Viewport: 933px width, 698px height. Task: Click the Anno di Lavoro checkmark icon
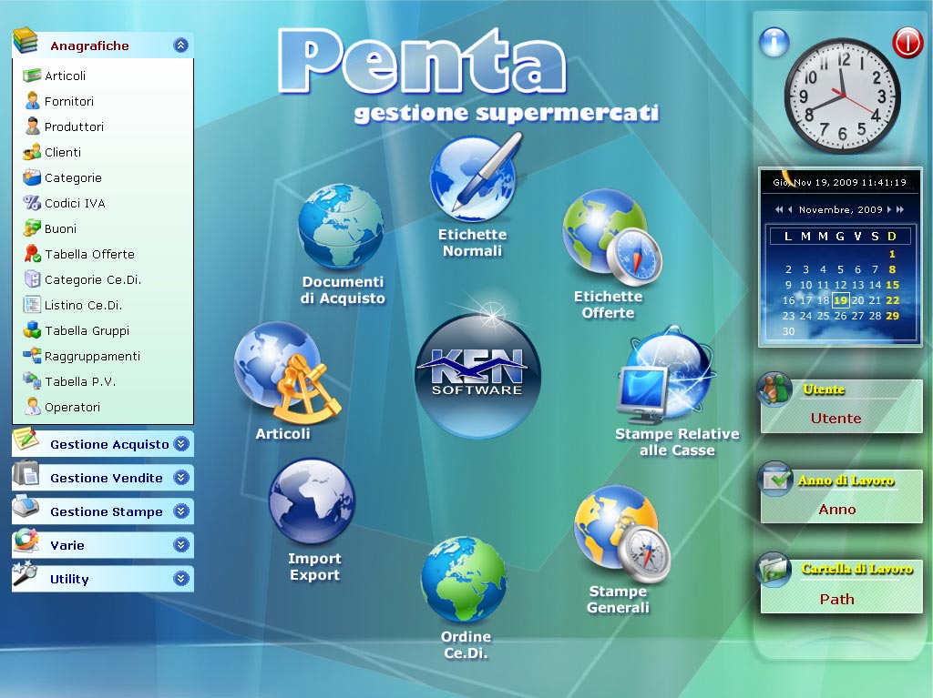774,479
